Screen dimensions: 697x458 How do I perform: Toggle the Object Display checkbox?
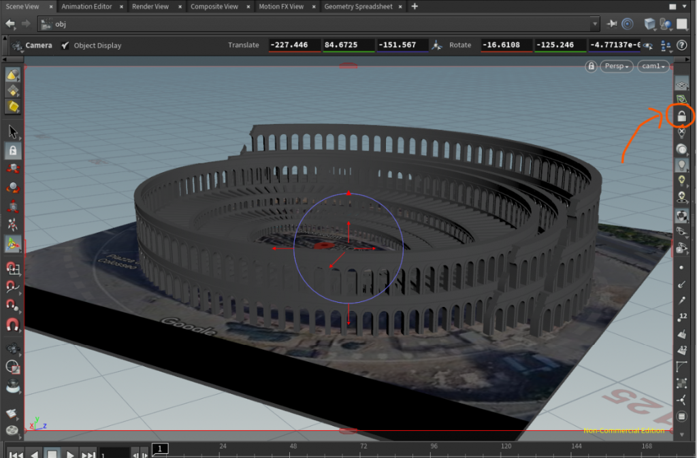[x=66, y=45]
